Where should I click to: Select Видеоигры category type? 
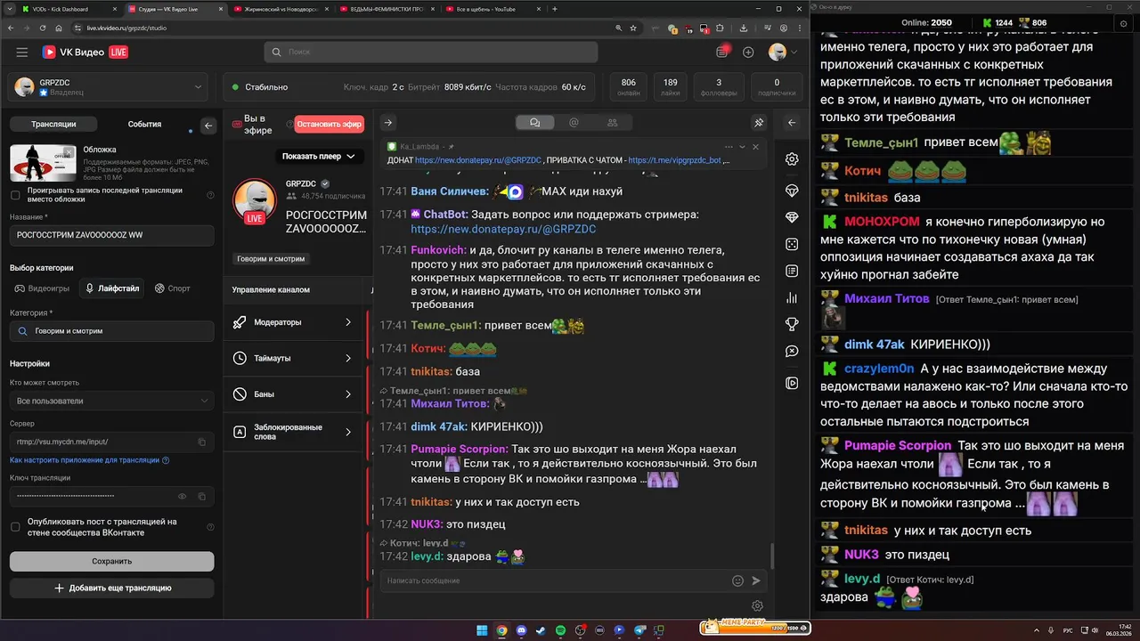pos(42,288)
